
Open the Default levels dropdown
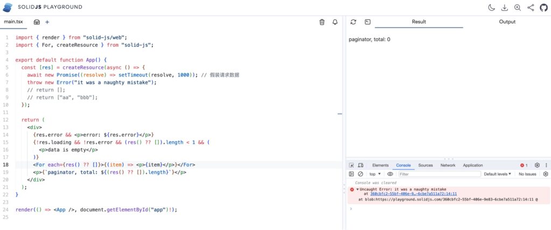coord(498,174)
